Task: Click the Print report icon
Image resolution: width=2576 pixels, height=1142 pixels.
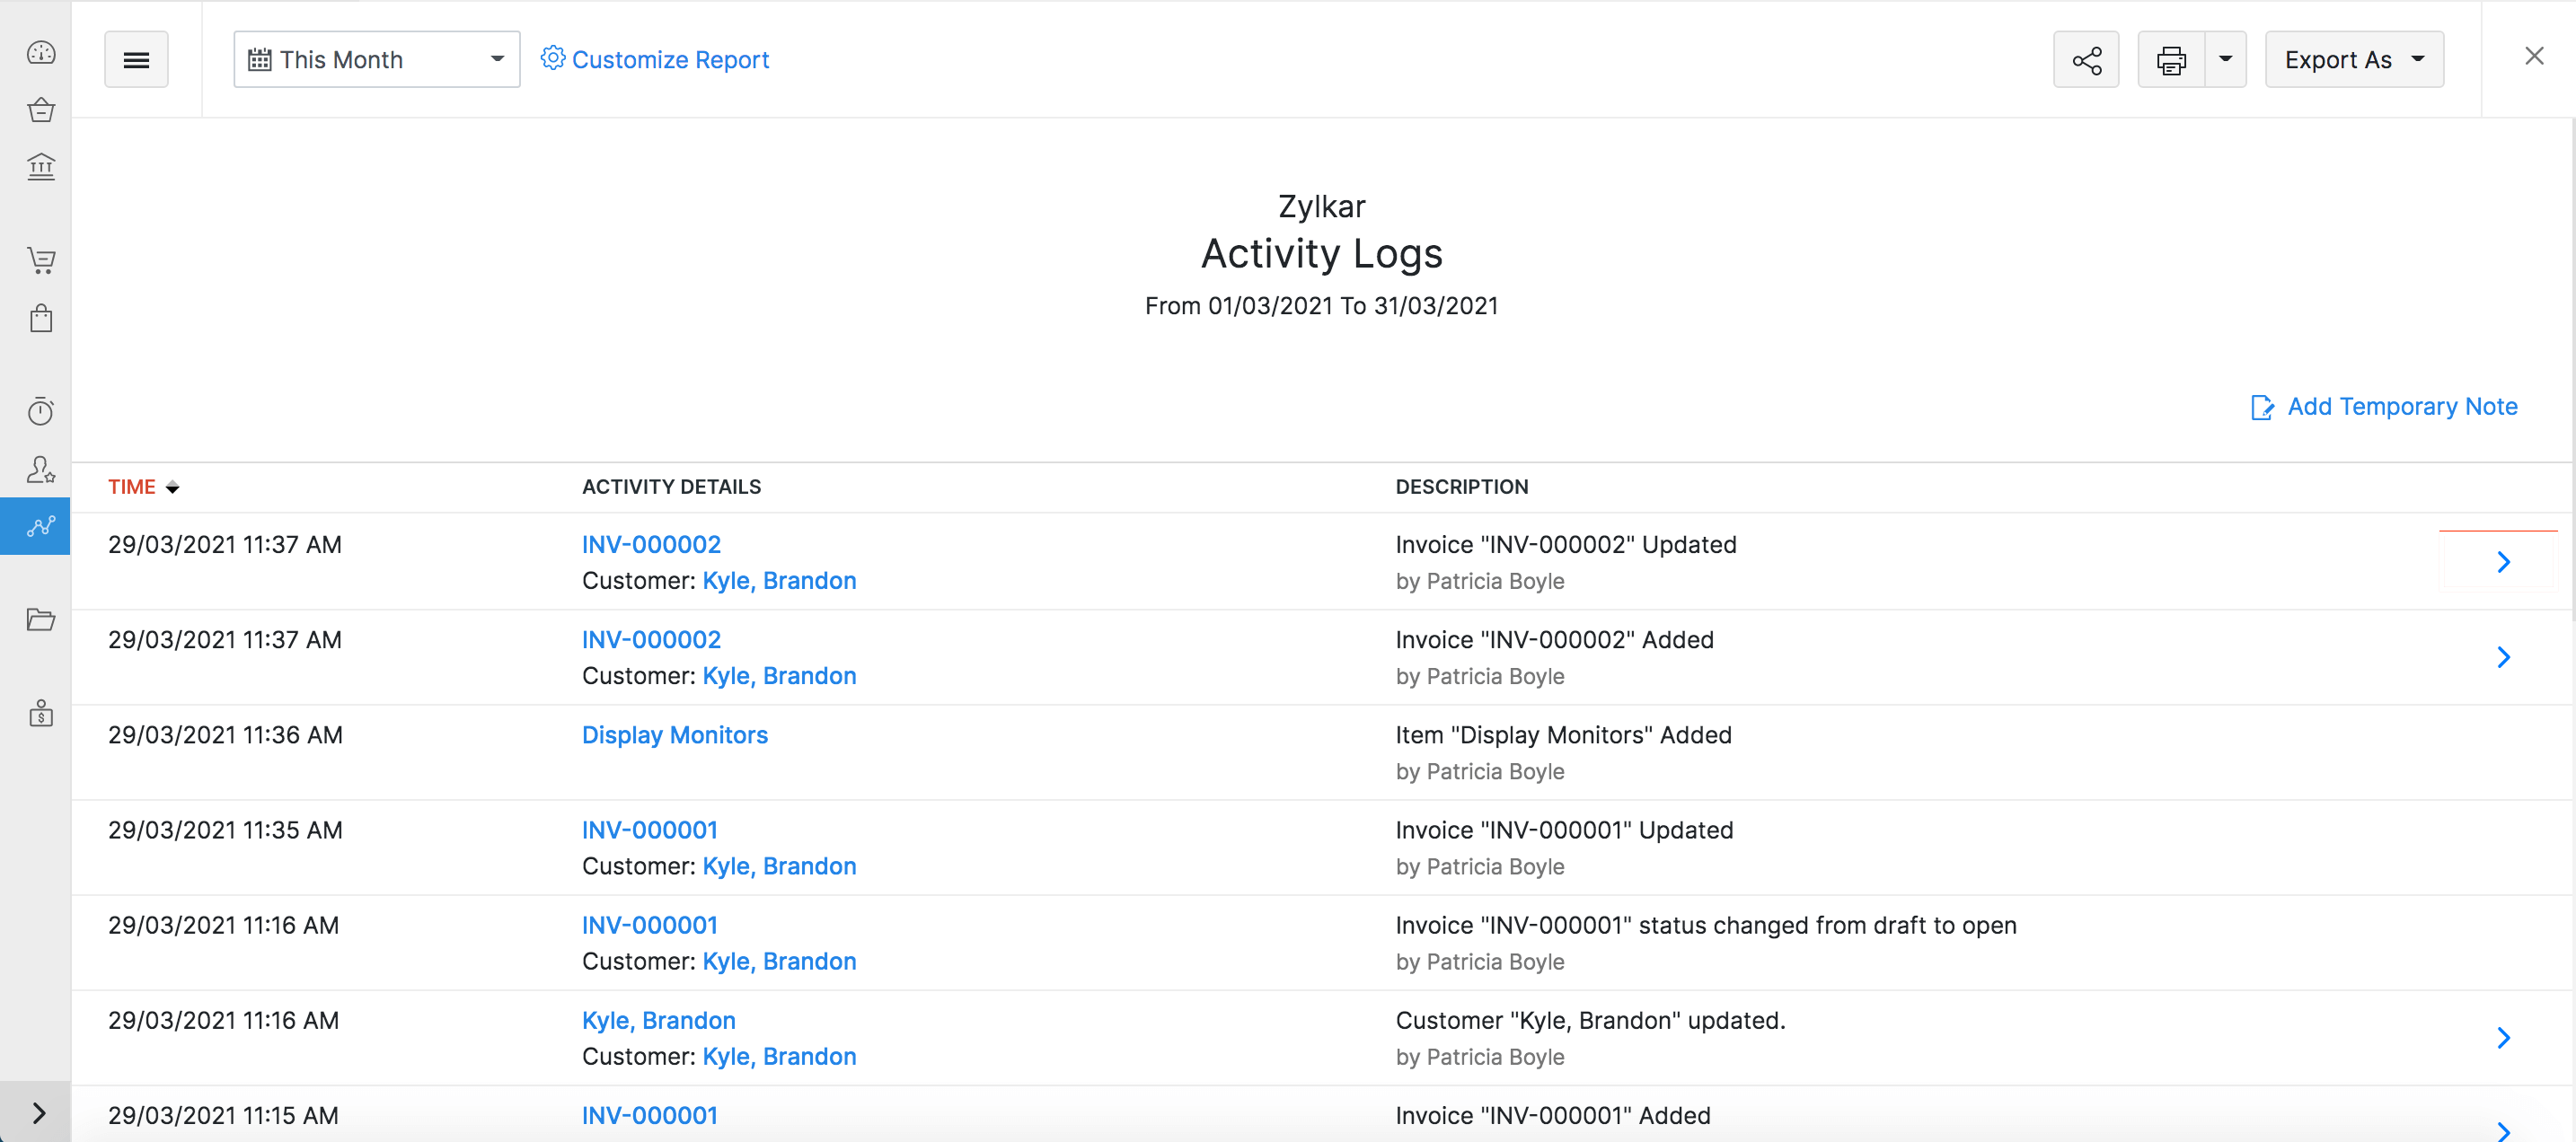Action: click(2170, 59)
